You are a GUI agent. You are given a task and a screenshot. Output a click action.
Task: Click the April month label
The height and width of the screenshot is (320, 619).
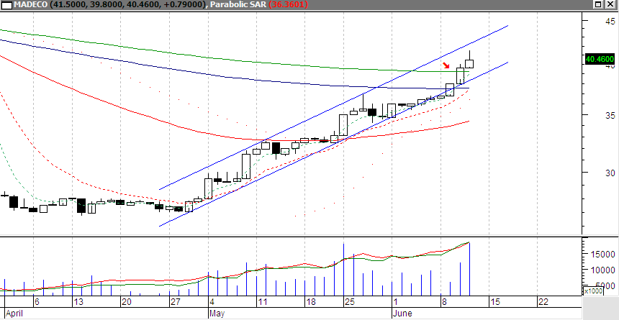[14, 314]
